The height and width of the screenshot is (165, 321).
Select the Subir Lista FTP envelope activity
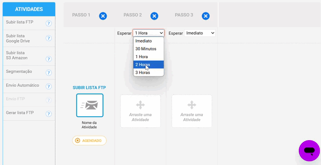[90, 106]
